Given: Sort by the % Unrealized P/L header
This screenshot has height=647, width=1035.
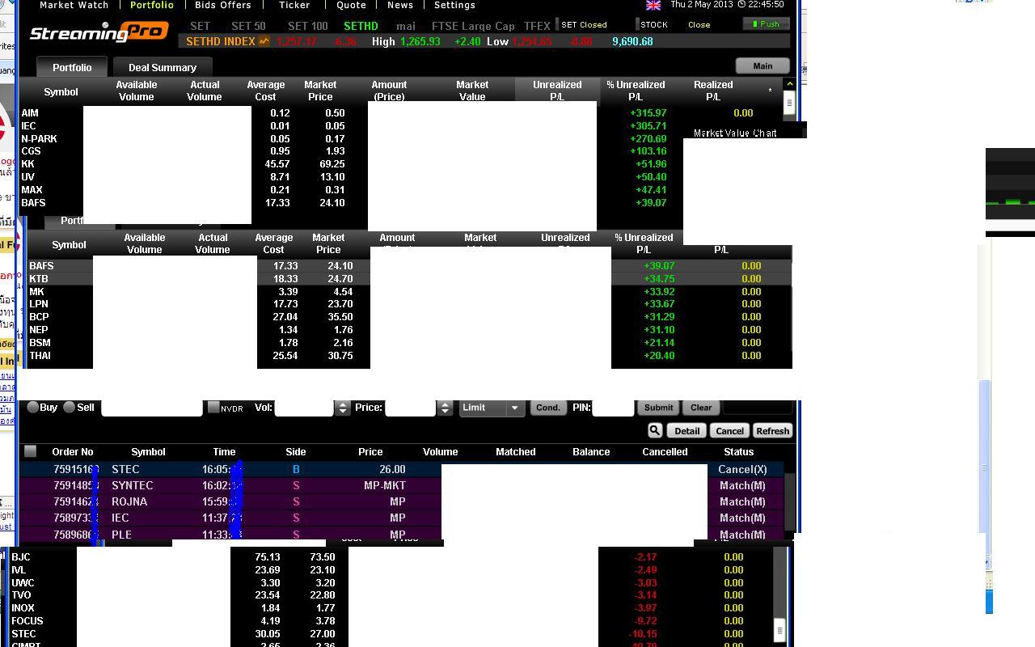Looking at the screenshot, I should coord(636,91).
